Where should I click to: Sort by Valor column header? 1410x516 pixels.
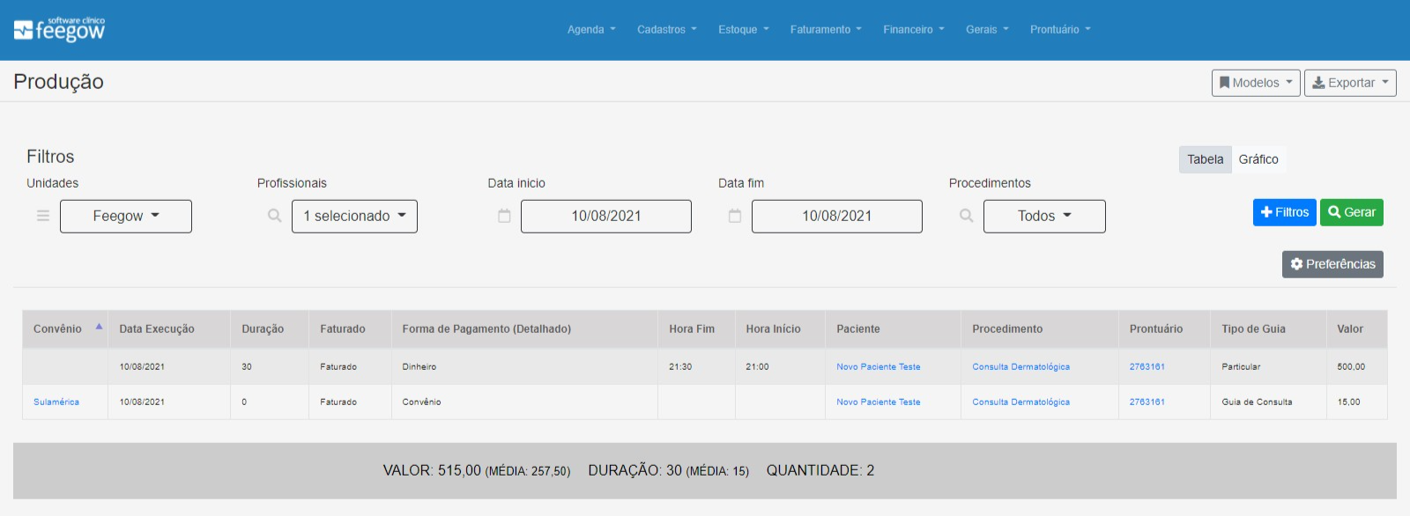coord(1356,329)
